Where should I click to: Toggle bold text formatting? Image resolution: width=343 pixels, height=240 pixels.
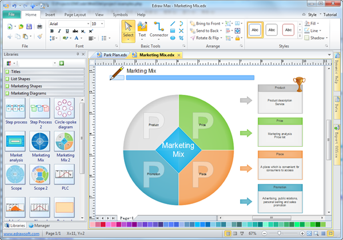pyautogui.click(x=51, y=31)
